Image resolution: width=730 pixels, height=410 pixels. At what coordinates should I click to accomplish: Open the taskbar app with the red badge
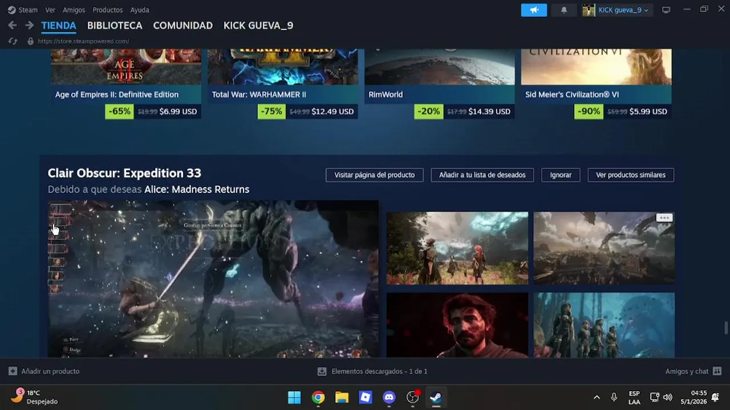pyautogui.click(x=413, y=397)
